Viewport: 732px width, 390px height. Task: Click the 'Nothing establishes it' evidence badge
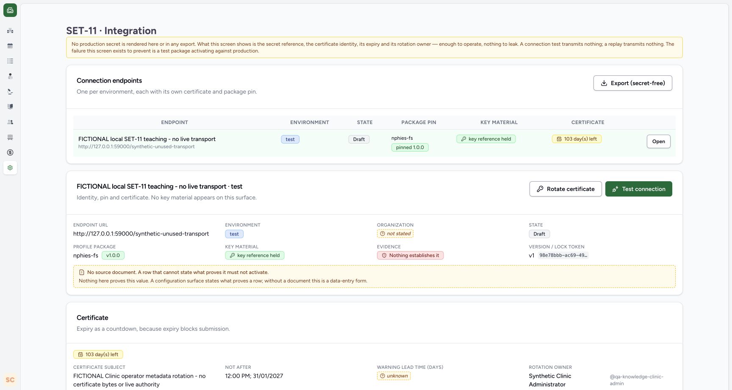(x=410, y=255)
